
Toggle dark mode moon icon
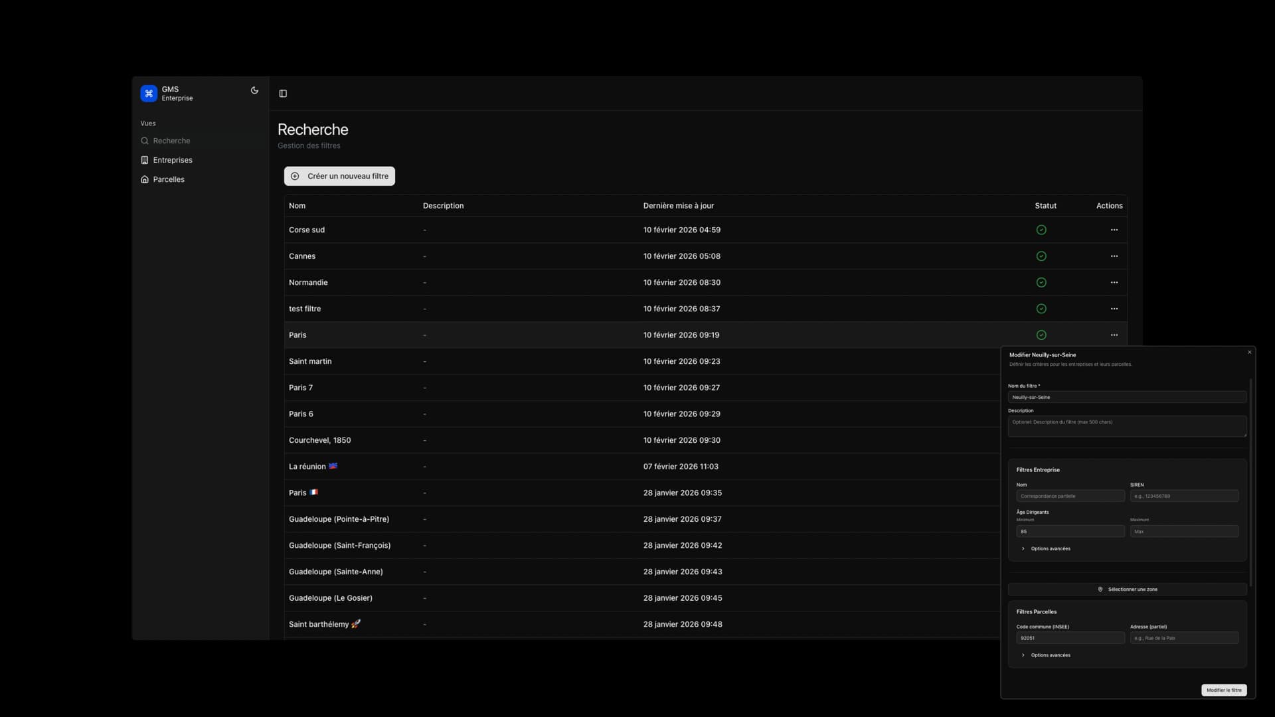254,90
